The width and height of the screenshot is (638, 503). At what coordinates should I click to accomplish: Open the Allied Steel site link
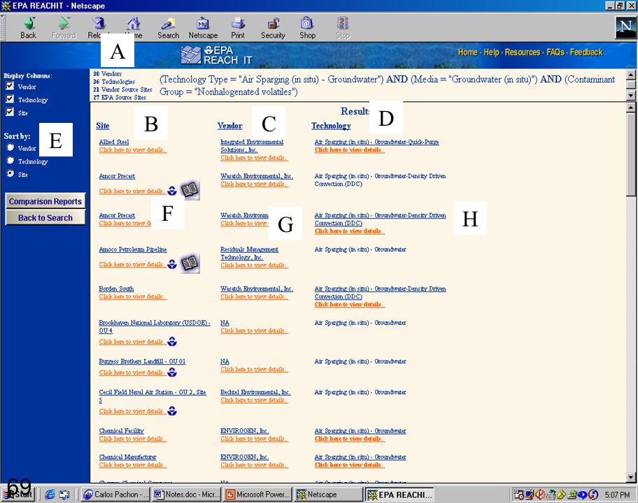point(114,142)
